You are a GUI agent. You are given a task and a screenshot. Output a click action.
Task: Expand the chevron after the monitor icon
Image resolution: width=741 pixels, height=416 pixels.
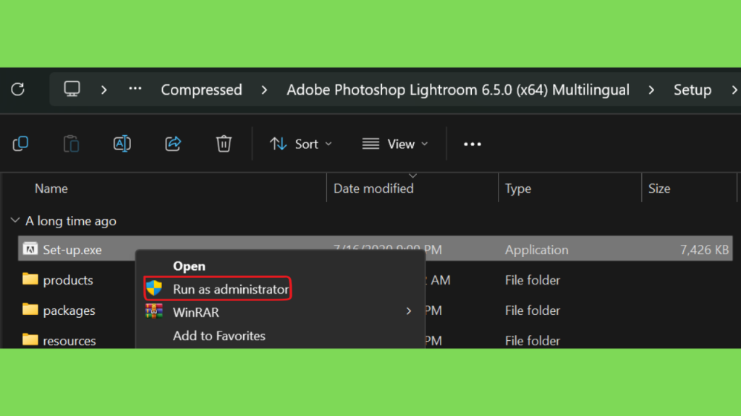(x=104, y=90)
